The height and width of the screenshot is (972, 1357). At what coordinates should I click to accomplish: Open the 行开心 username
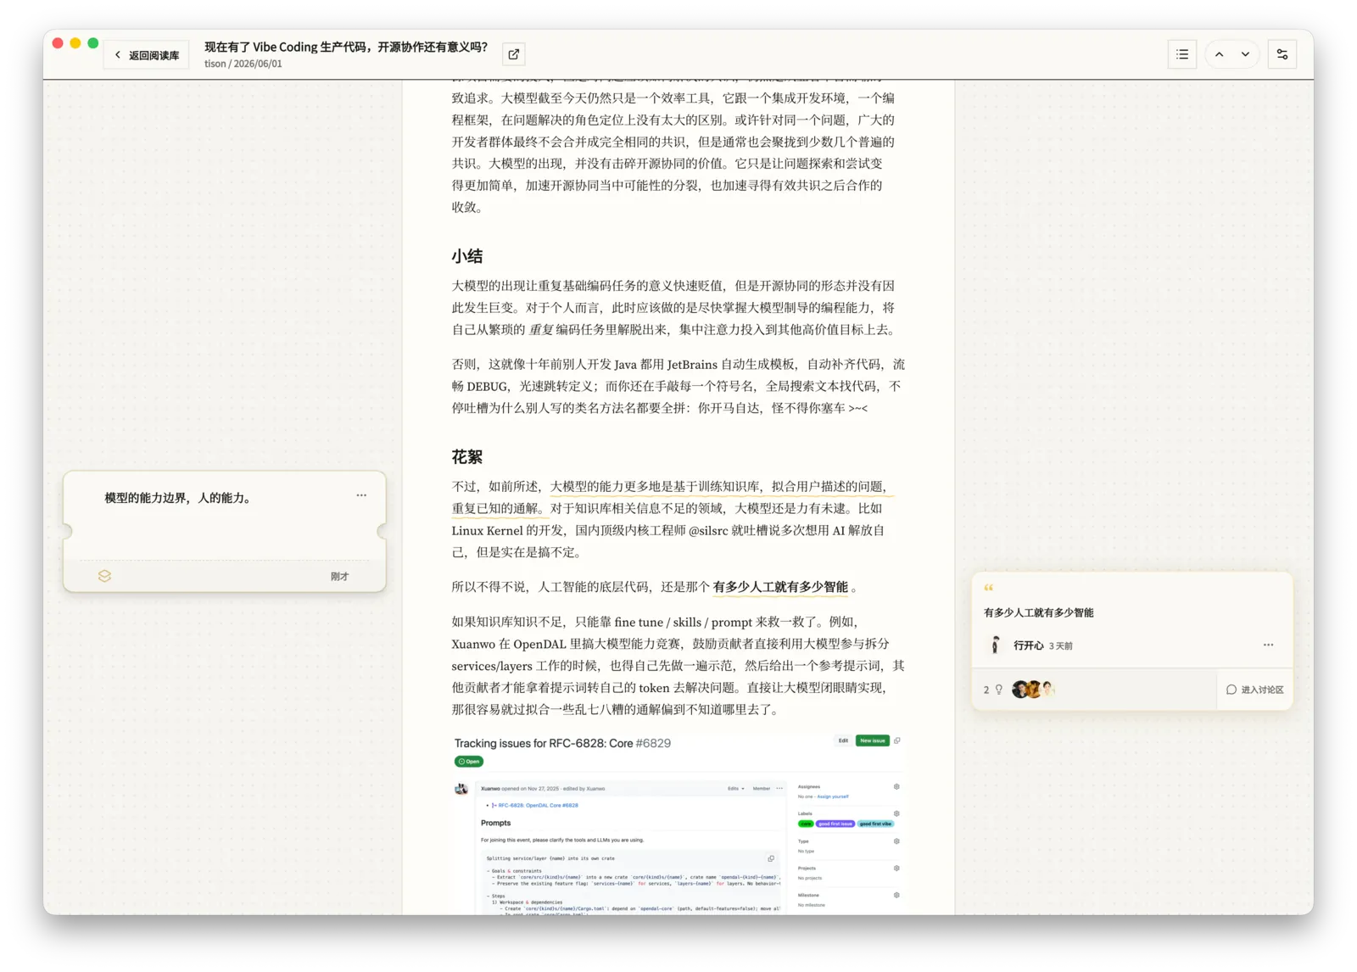[1028, 646]
